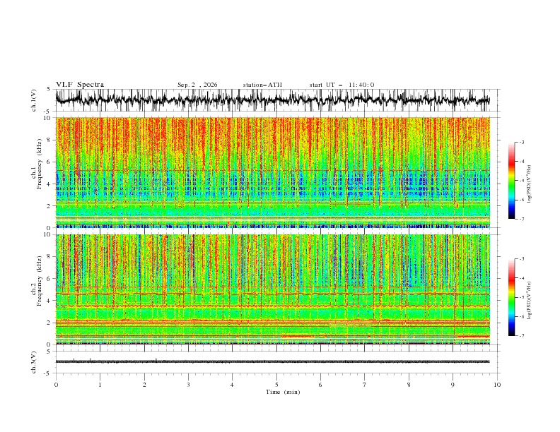Click the station=ATH label
Viewport: 560px width, 432px height.
coord(262,85)
